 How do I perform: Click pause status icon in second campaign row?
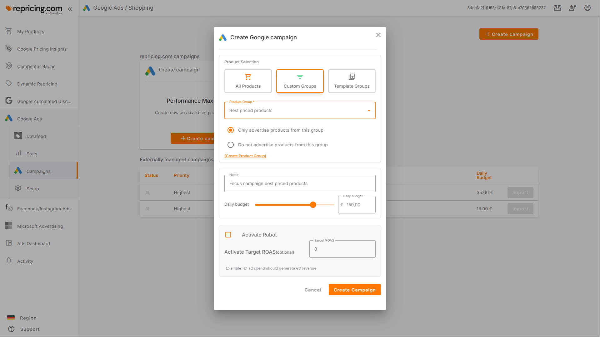(x=147, y=209)
